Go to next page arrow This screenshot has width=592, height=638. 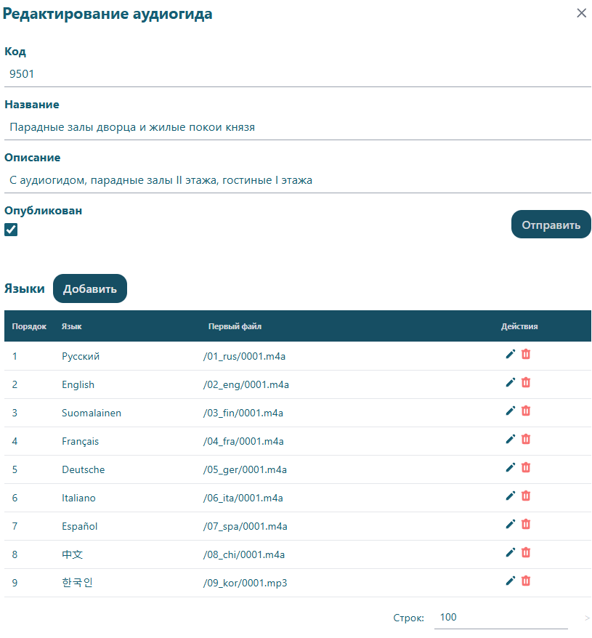pos(587,618)
